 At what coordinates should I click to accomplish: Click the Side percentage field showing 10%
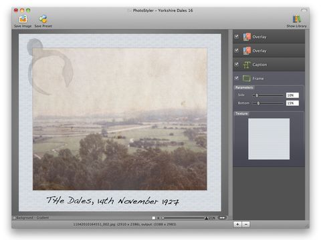point(292,95)
